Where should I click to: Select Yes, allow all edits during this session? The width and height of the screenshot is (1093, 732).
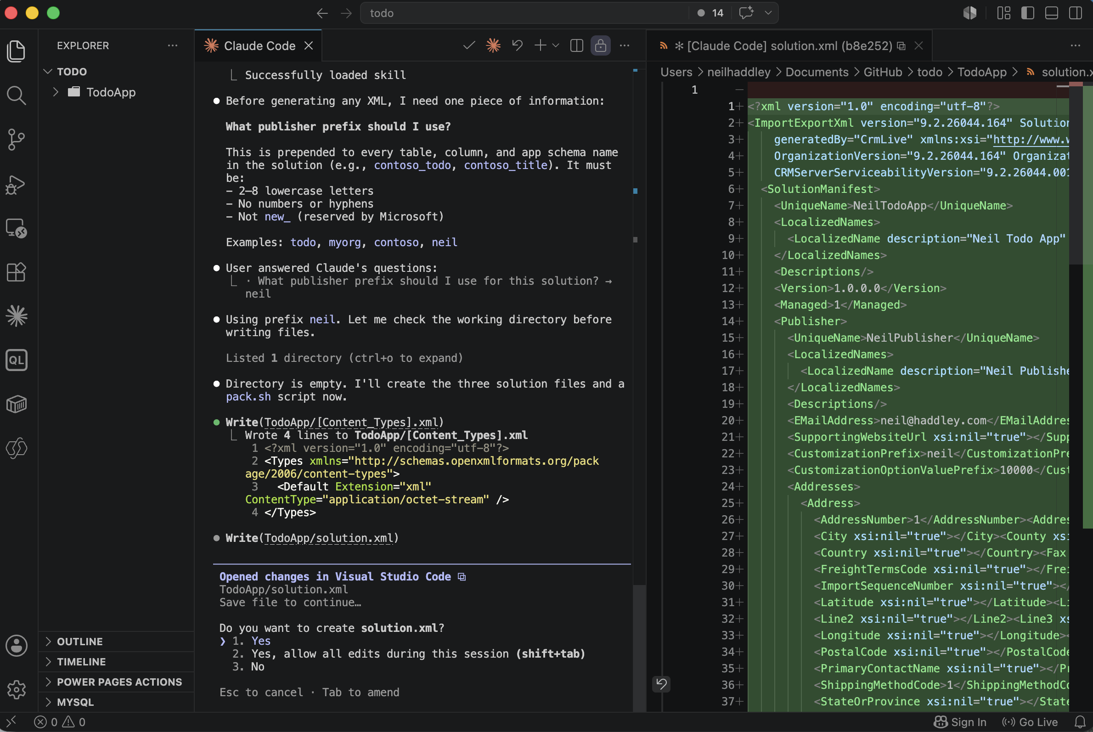[409, 653]
